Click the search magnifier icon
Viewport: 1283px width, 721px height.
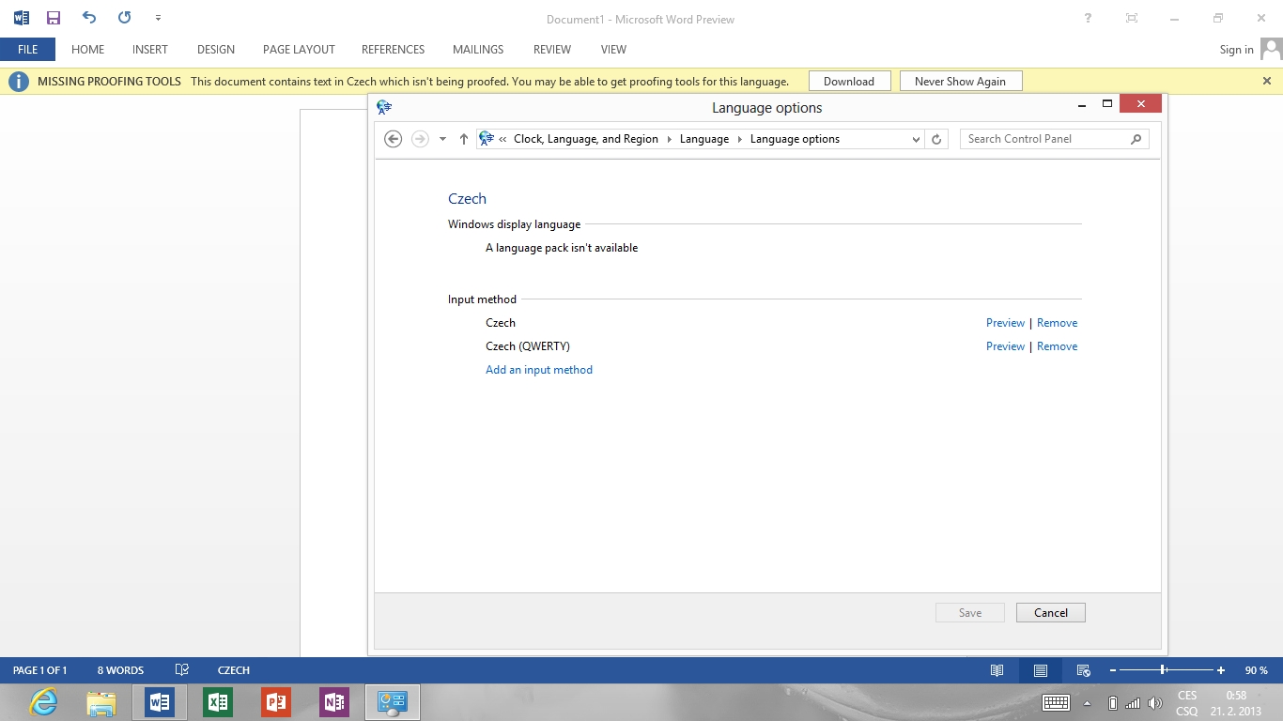[x=1136, y=139]
